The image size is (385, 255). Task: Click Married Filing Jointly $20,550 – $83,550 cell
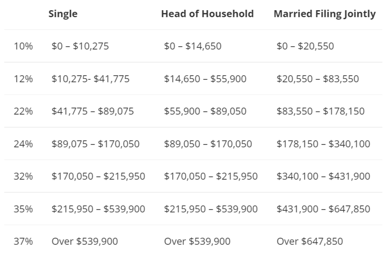pos(317,79)
